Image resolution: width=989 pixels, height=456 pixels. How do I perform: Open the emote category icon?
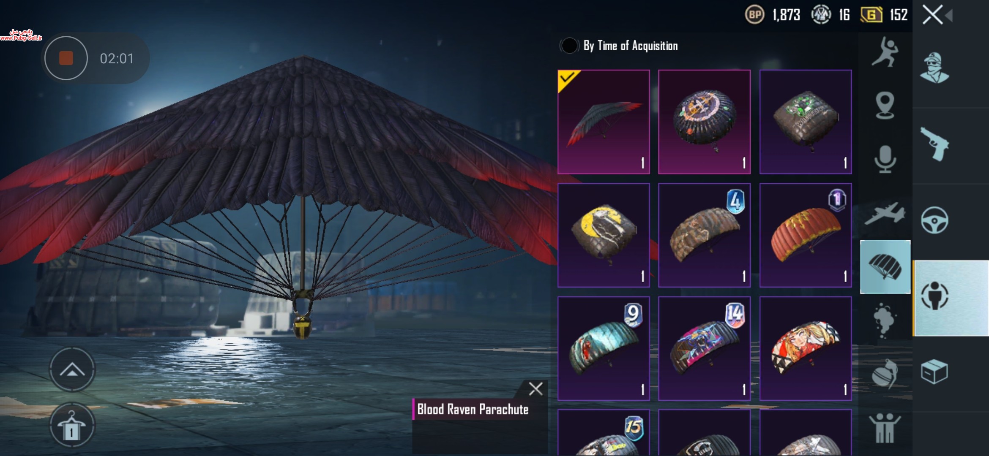click(885, 52)
